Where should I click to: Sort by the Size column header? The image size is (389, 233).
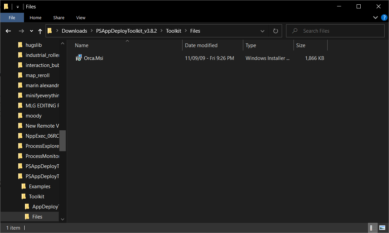[310, 45]
